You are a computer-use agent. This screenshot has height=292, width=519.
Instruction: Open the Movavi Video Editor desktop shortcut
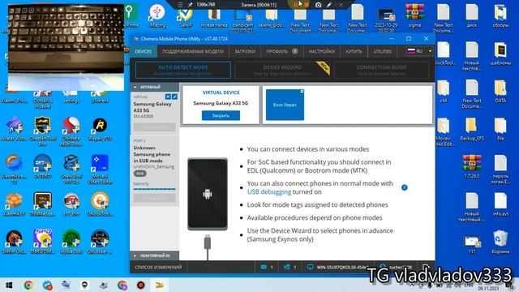[x=100, y=169]
